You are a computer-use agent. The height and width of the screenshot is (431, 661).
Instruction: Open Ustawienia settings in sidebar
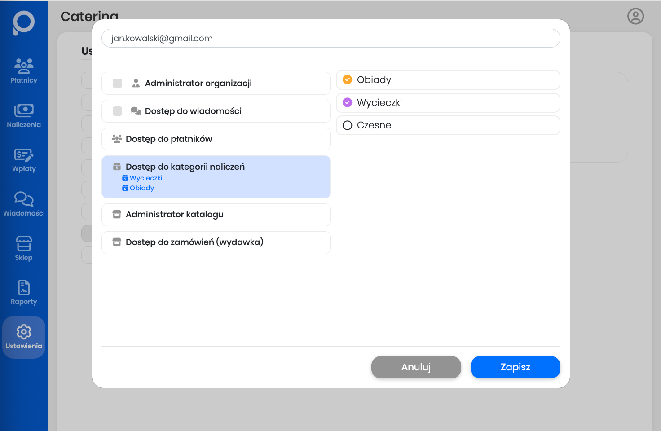click(x=24, y=337)
